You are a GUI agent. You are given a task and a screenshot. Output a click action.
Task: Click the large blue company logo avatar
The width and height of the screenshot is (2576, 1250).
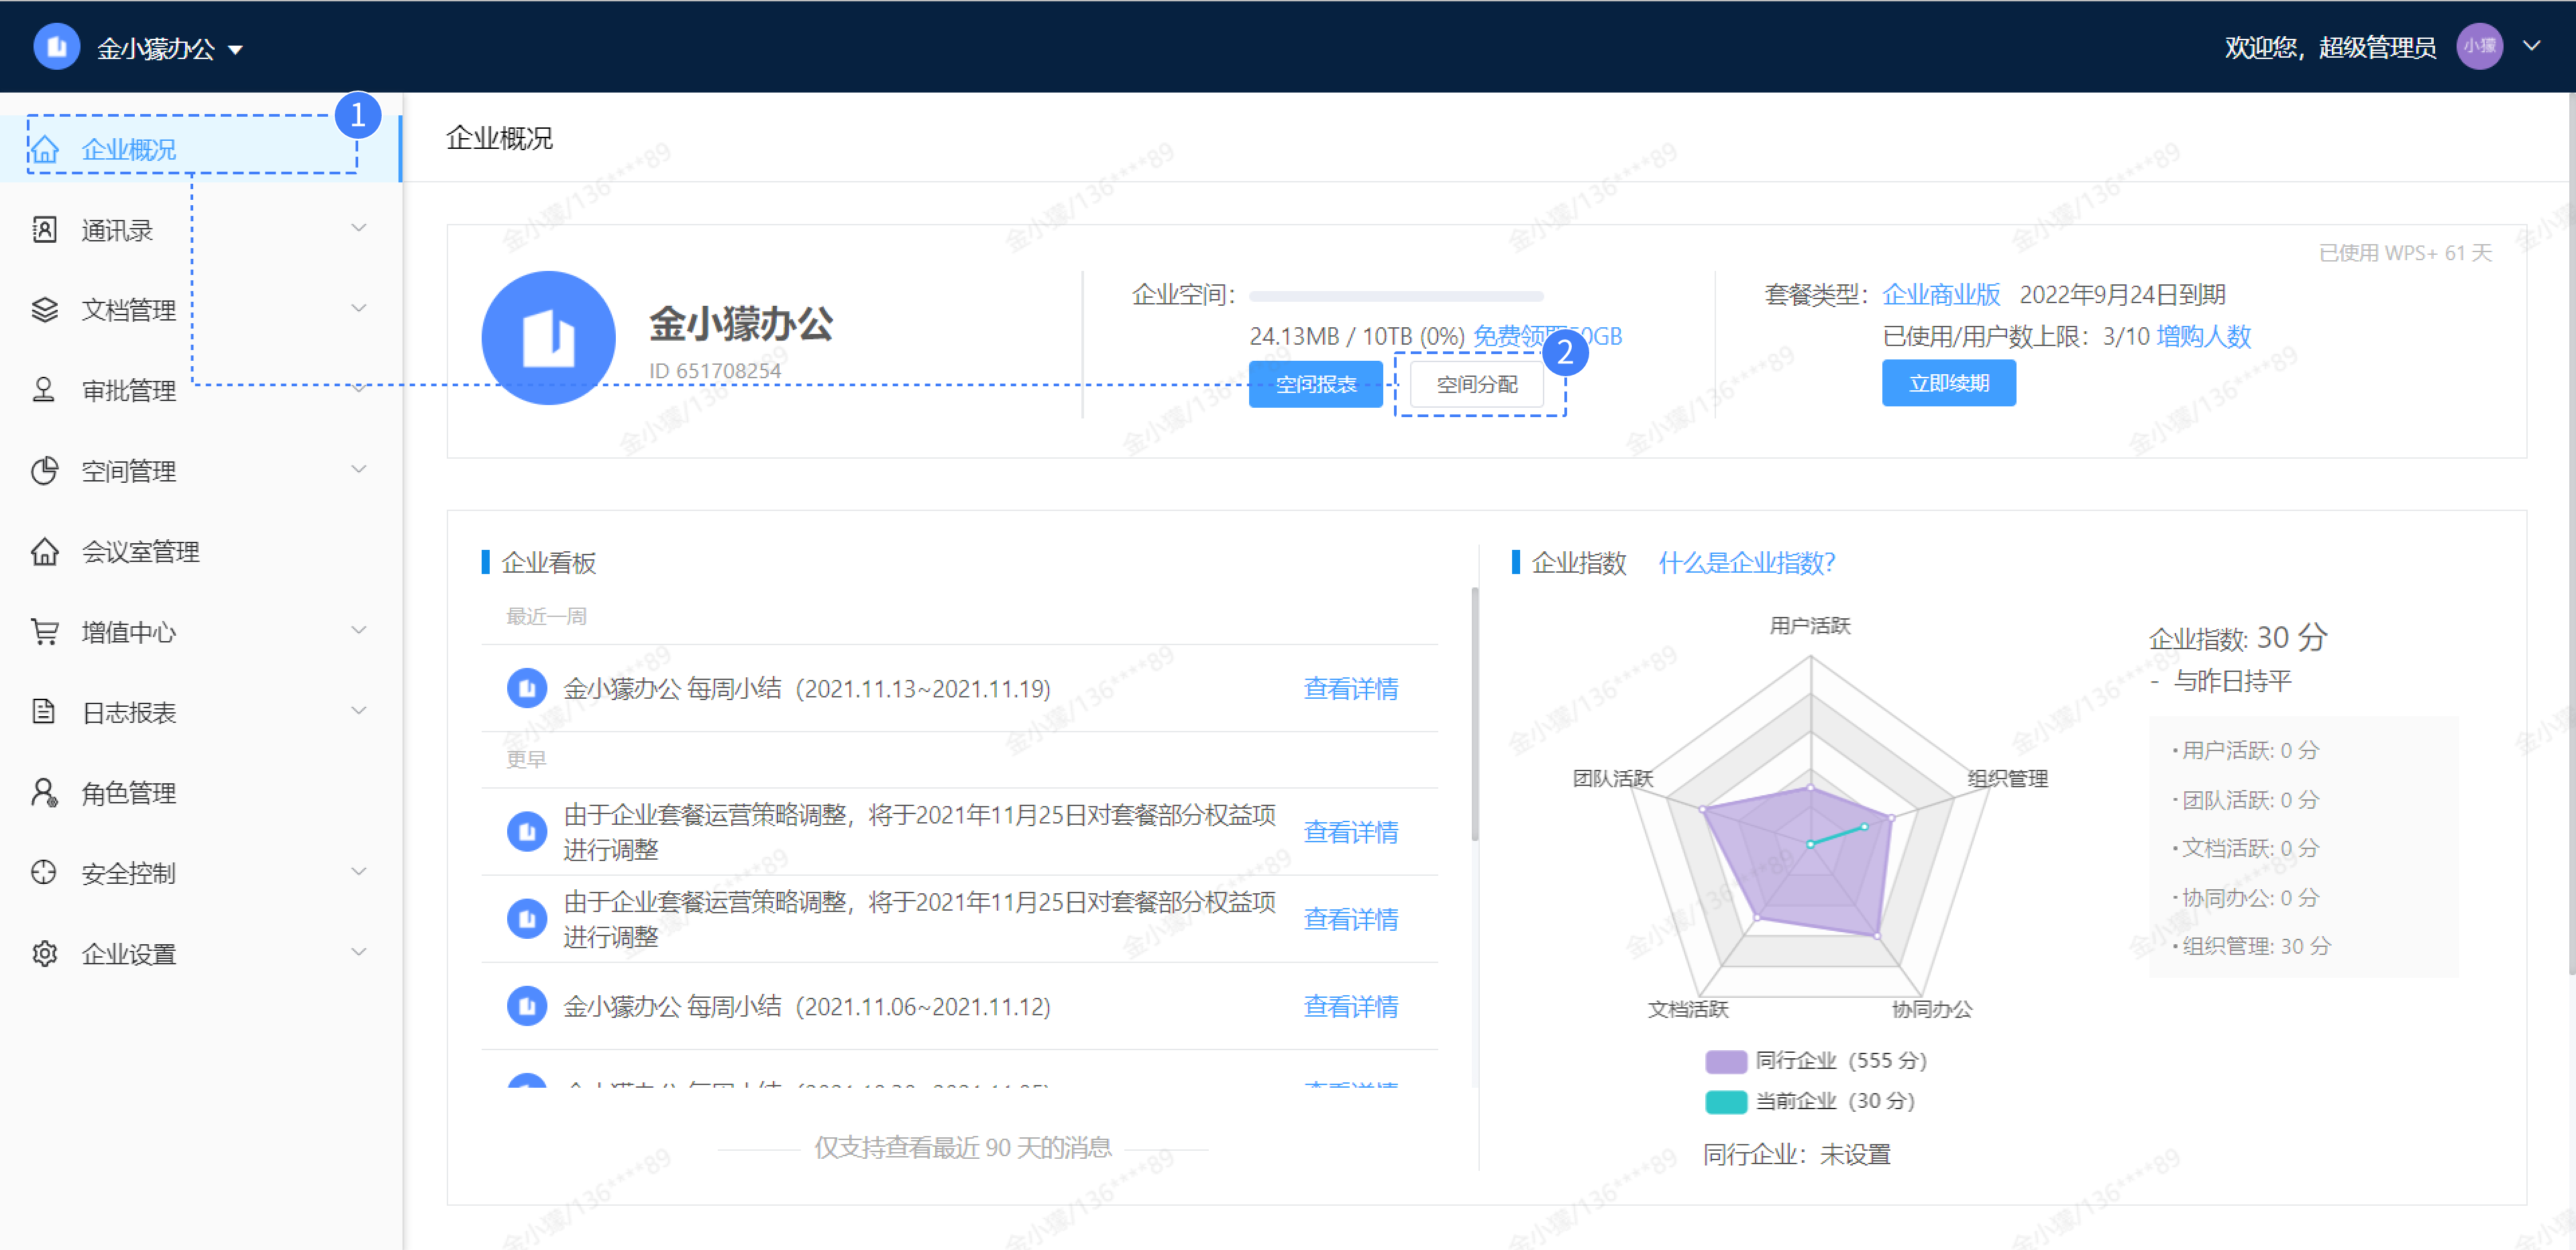[x=548, y=338]
